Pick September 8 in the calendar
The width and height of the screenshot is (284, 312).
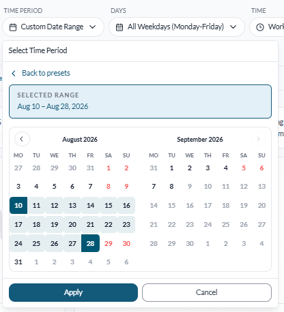(x=171, y=187)
